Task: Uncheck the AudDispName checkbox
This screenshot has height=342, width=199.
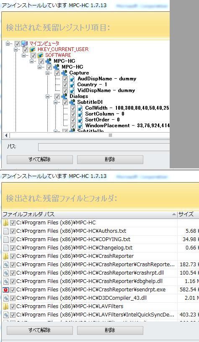Action: pos(65,79)
